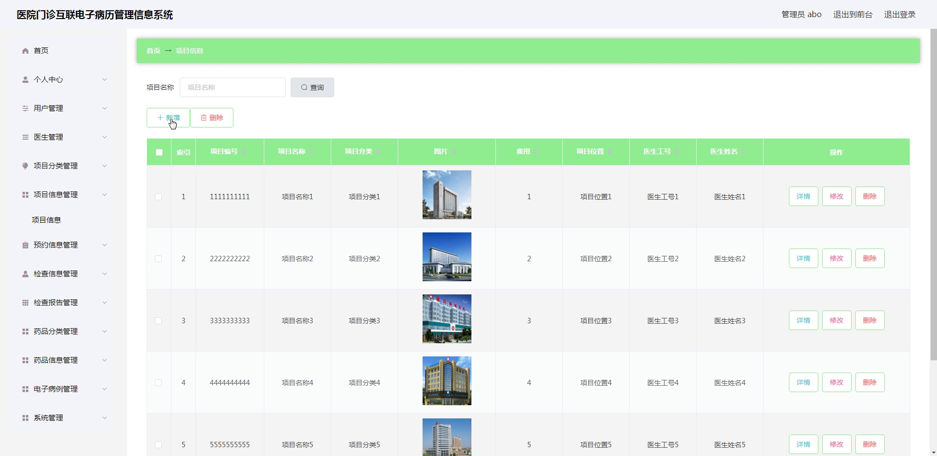Viewport: 937px width, 456px height.
Task: Click the grid icon next to 项目信息管理
Action: click(x=25, y=195)
